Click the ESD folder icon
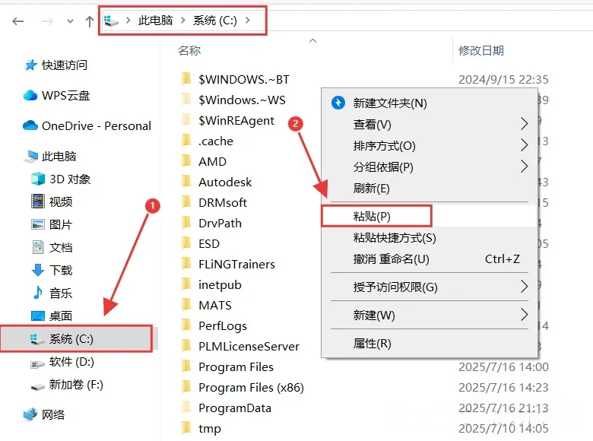This screenshot has height=441, width=593. pos(186,243)
